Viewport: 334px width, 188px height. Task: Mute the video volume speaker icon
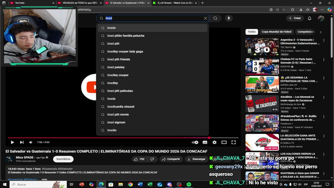click(x=31, y=142)
